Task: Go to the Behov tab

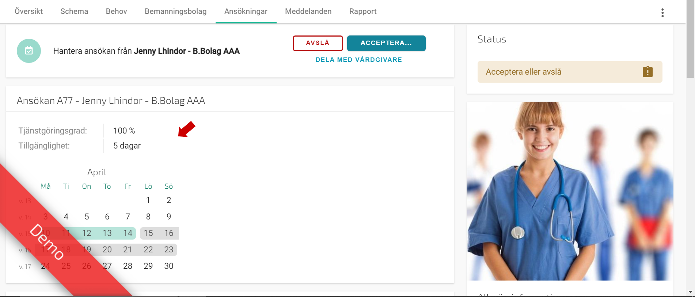Action: [116, 11]
